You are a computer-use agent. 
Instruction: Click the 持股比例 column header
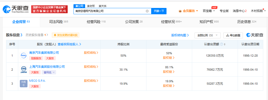click(123, 44)
